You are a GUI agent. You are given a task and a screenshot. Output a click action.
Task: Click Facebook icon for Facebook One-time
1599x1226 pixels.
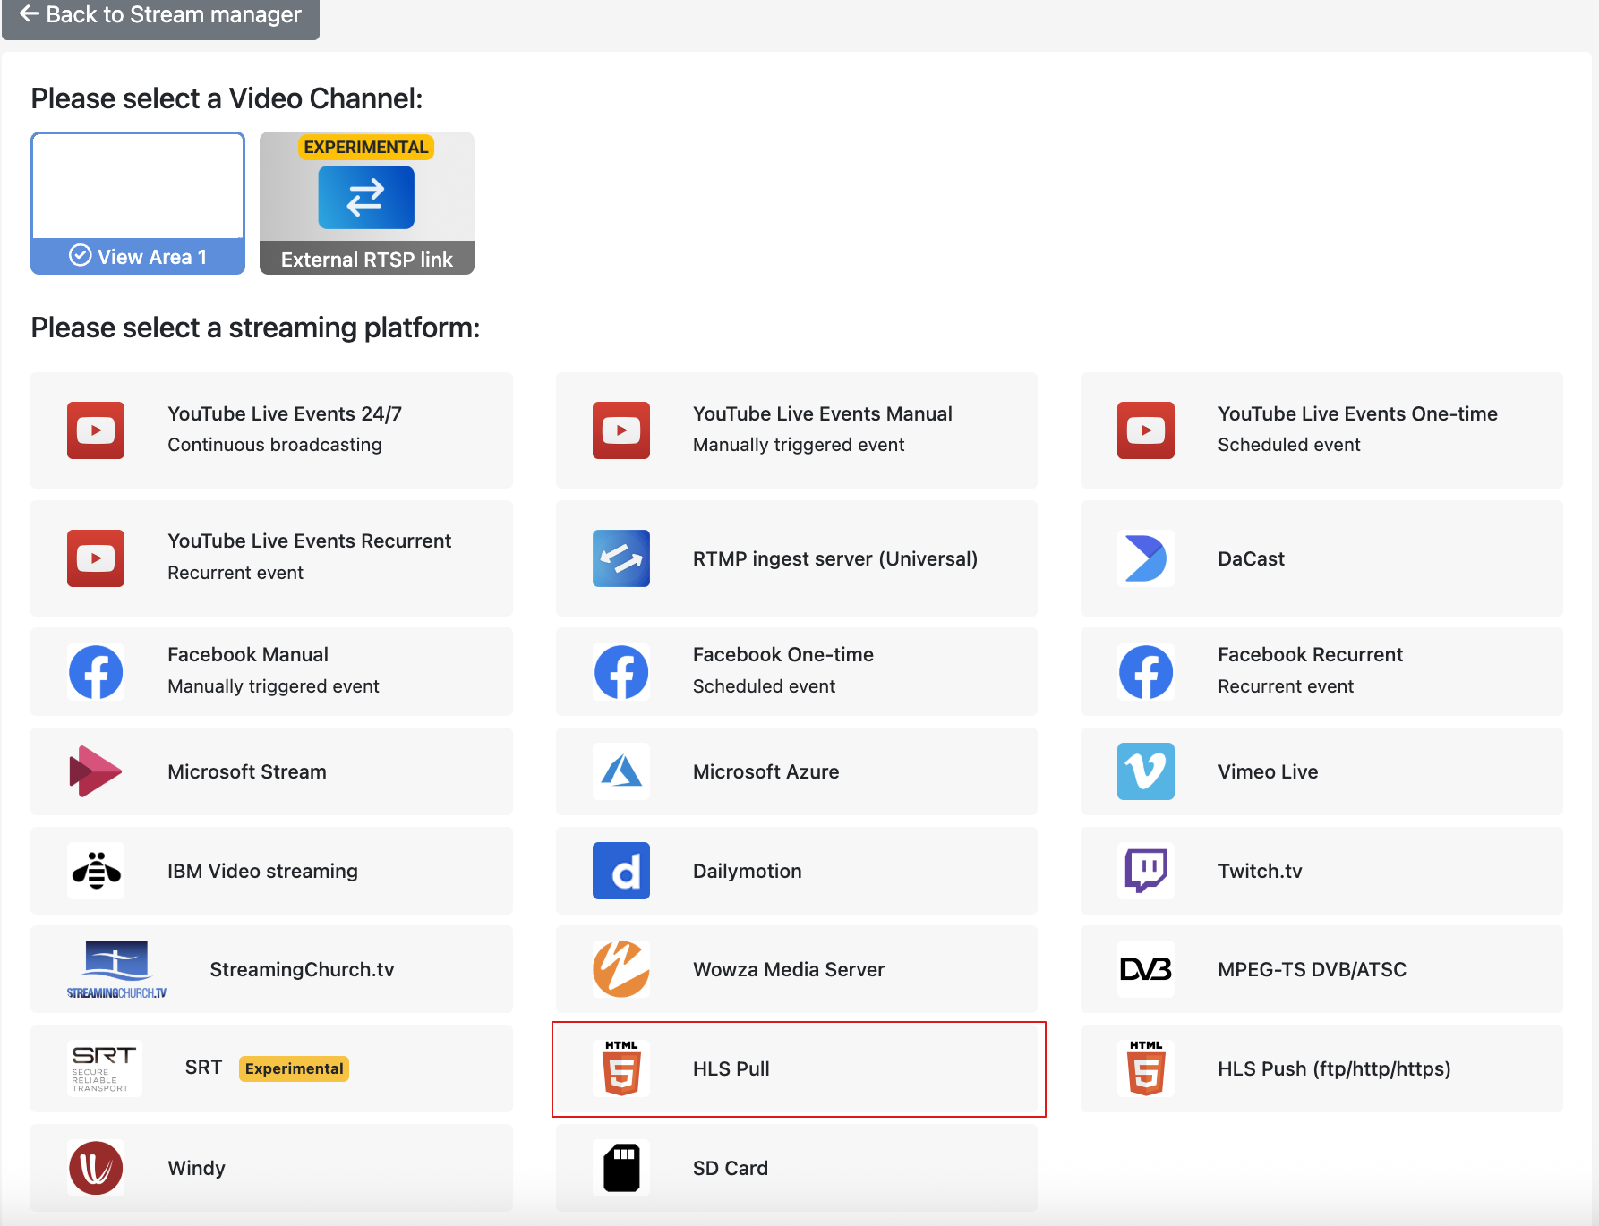pyautogui.click(x=621, y=672)
